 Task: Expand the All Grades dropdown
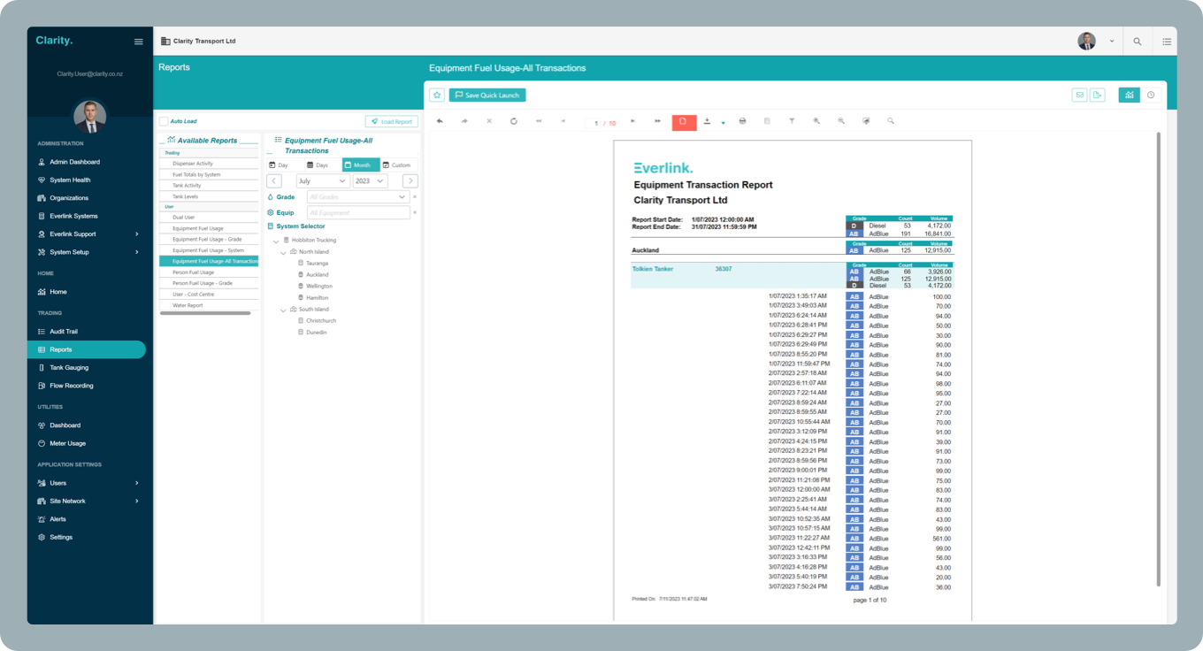click(357, 196)
